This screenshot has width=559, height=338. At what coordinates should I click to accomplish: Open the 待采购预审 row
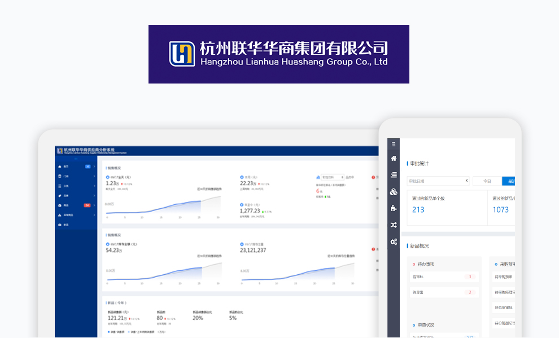coord(504,276)
